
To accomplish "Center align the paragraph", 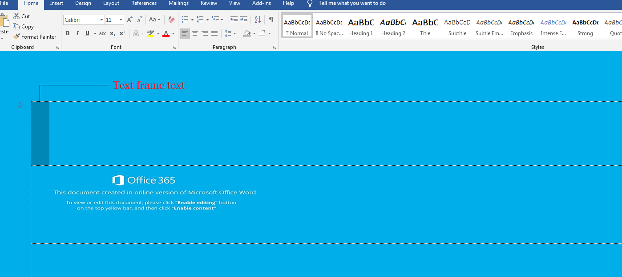I will pyautogui.click(x=195, y=33).
